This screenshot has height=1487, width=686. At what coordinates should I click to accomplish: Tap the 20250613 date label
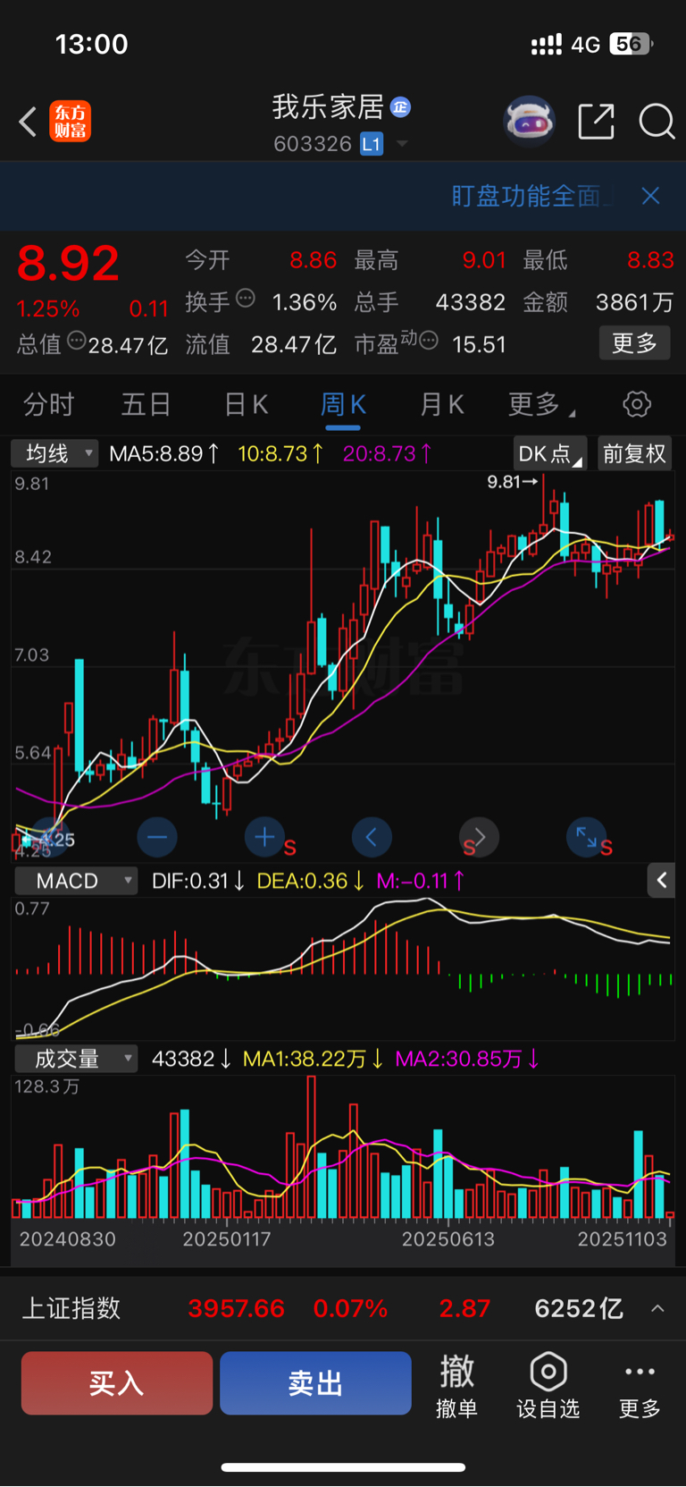point(448,1239)
